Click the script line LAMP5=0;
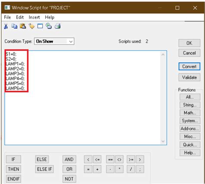Viewport: 205px width, 184px height. coord(15,83)
